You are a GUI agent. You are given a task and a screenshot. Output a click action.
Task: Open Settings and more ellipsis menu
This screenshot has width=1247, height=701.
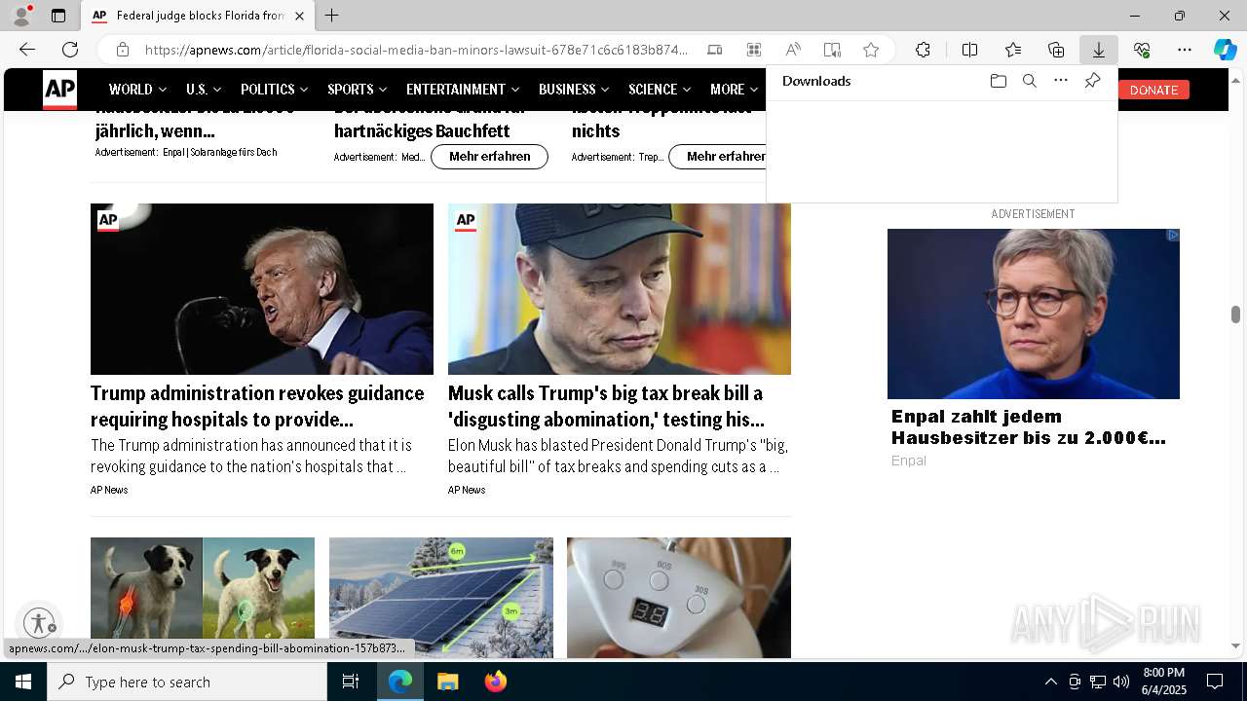click(1185, 50)
